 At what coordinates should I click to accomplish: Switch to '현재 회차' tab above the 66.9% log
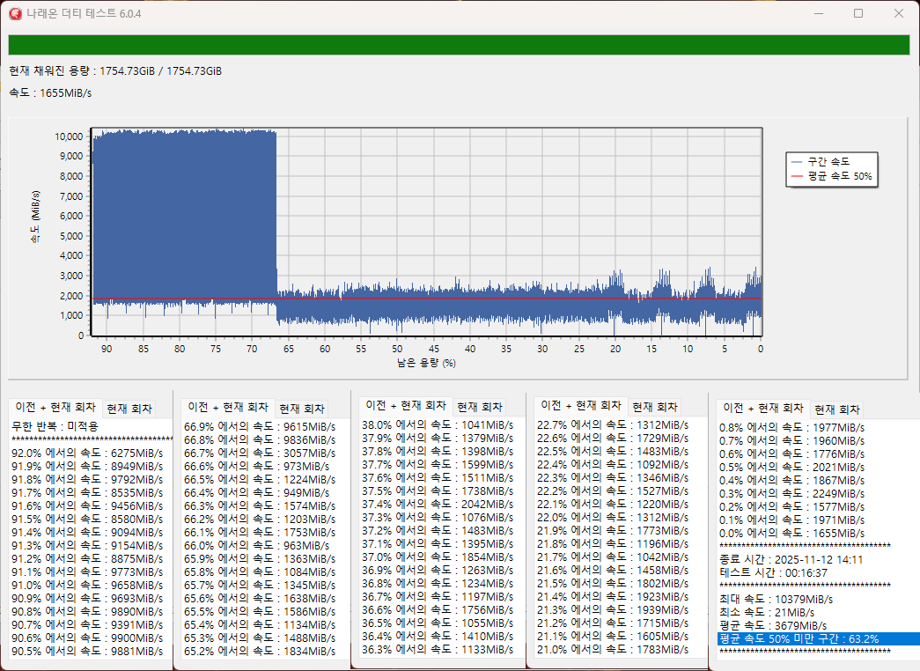302,409
